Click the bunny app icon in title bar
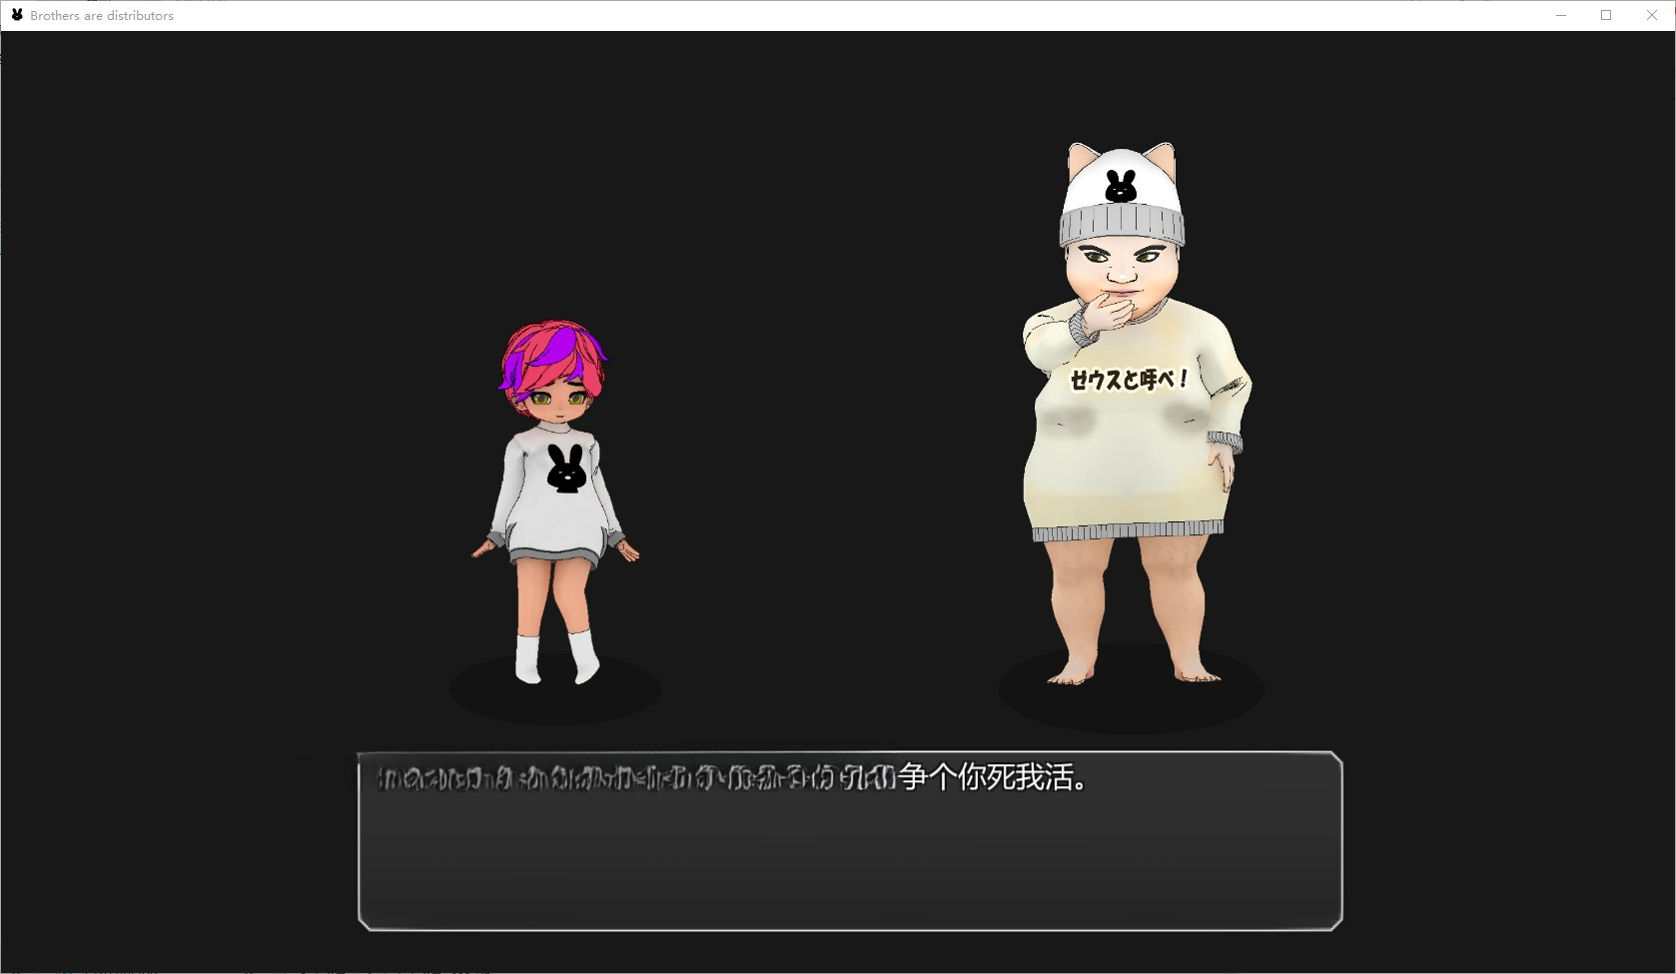 pyautogui.click(x=17, y=15)
